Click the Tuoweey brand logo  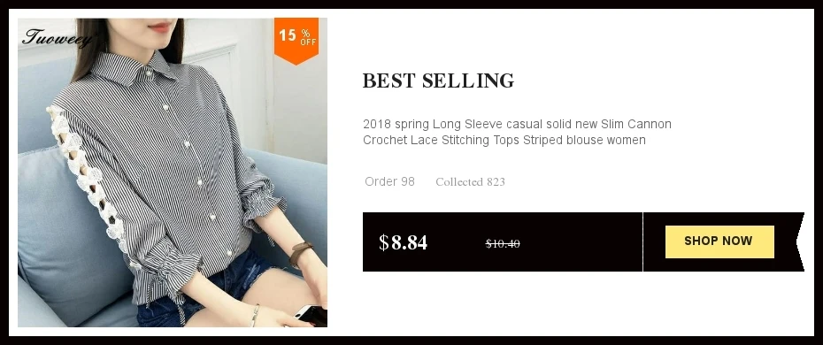coord(58,38)
